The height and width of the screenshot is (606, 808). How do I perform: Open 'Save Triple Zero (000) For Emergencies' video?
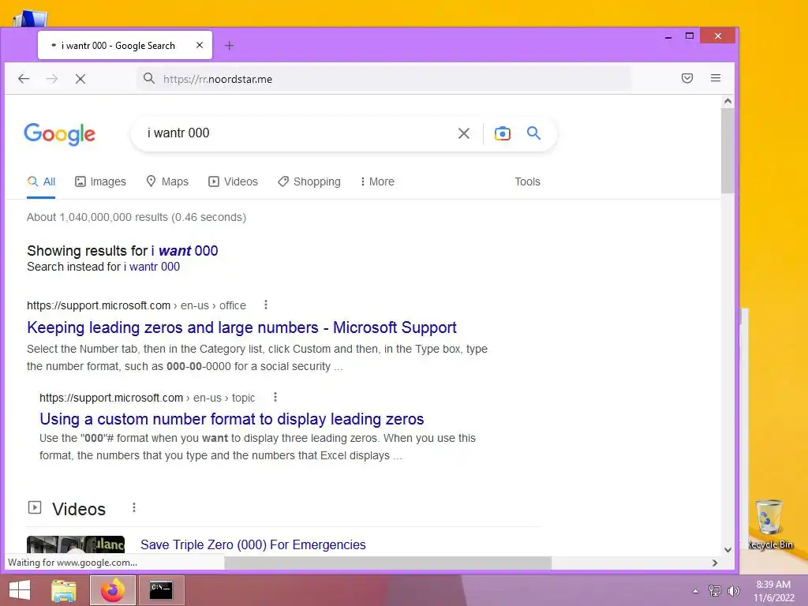coord(253,545)
